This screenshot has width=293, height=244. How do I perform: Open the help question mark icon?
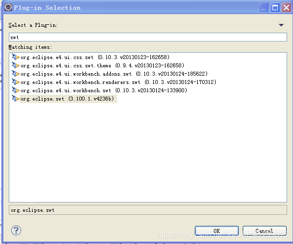(16, 230)
